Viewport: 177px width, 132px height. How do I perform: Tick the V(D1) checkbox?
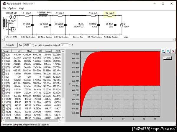point(4,115)
